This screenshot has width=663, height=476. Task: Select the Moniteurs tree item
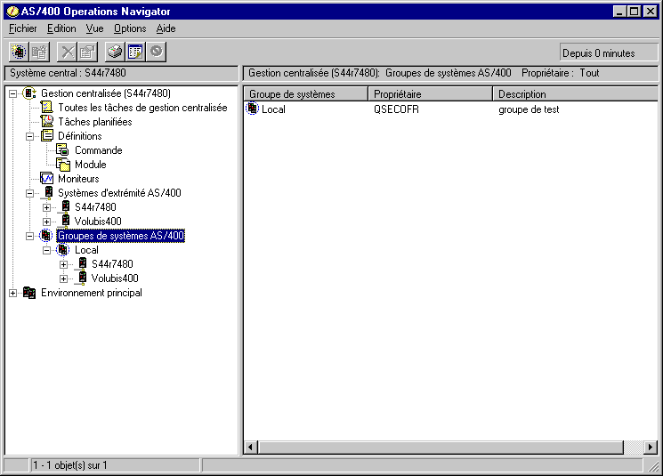coord(78,179)
